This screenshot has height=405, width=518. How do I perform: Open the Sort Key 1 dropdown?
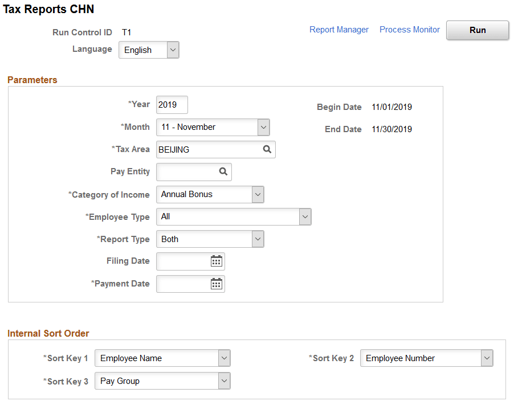223,358
